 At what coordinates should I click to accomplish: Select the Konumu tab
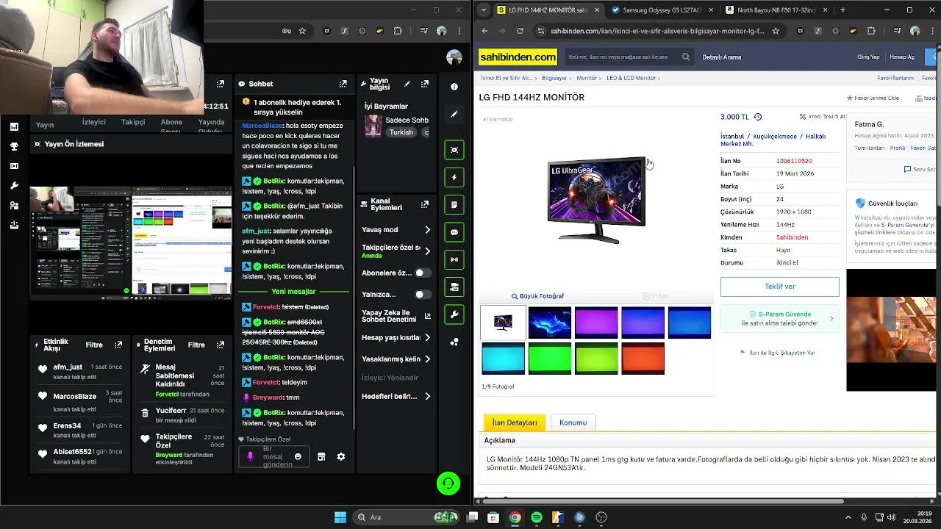coord(573,422)
